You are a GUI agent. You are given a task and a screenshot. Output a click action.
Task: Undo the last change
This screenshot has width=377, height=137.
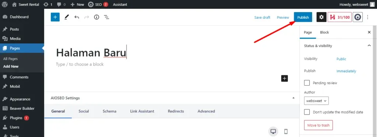point(77,17)
